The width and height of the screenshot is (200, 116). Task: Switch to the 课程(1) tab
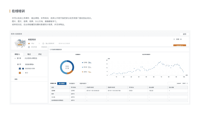[17, 54]
